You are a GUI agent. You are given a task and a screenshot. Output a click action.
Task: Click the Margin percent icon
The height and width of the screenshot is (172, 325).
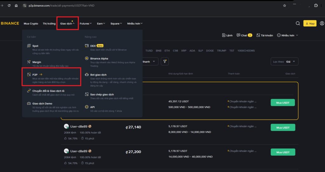click(29, 62)
